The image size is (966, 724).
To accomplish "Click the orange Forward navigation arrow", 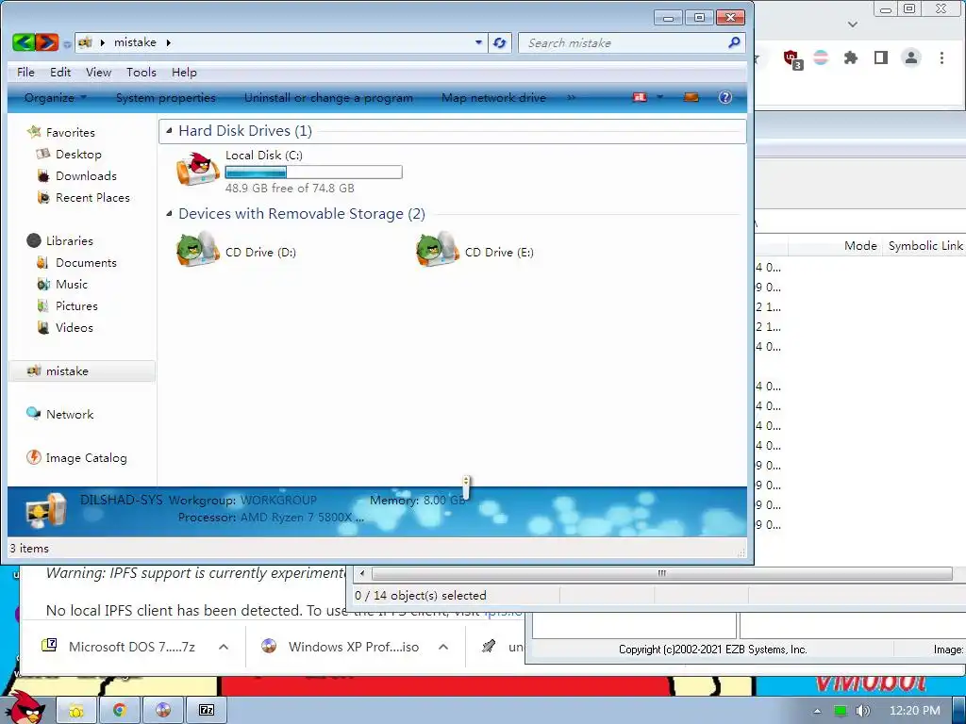I will coord(47,41).
